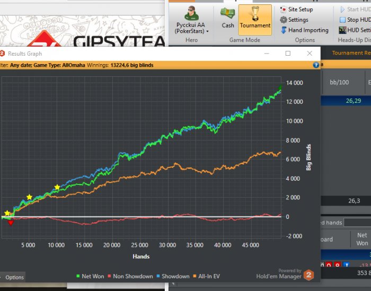Click Start HUD in ribbon
This screenshot has height=291, width=371.
point(356,10)
